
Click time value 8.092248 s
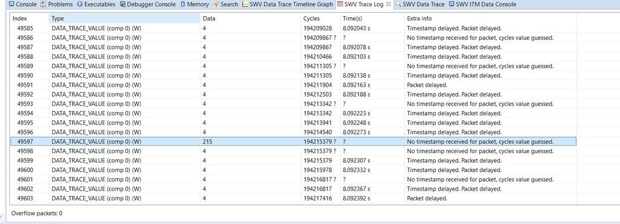coord(357,123)
